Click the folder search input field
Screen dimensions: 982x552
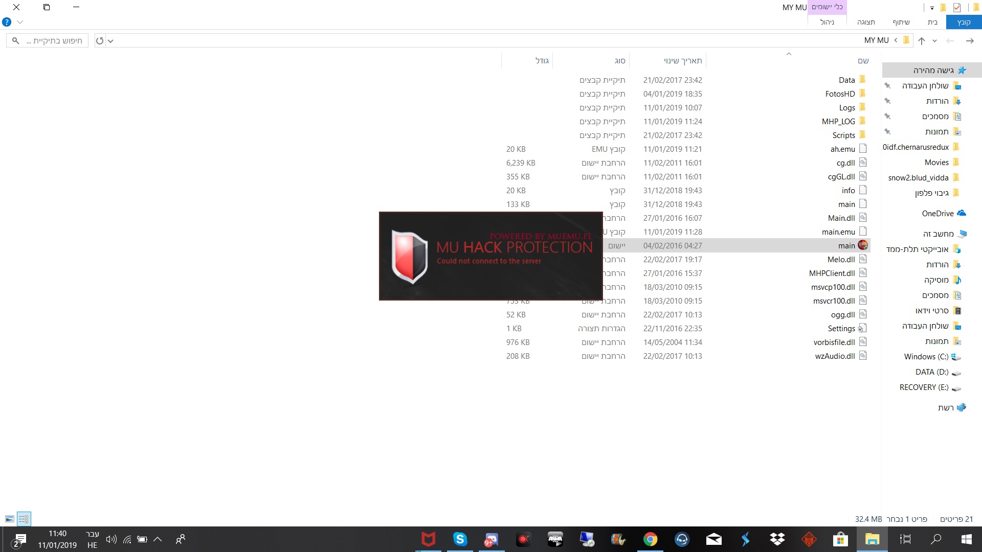coord(51,41)
